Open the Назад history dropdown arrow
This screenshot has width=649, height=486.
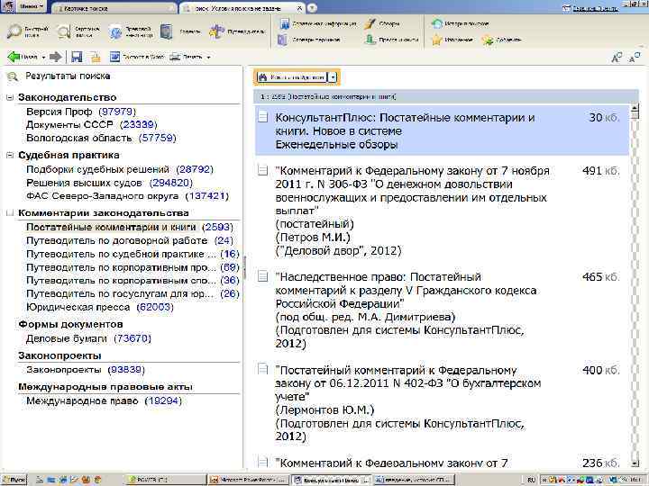click(43, 57)
